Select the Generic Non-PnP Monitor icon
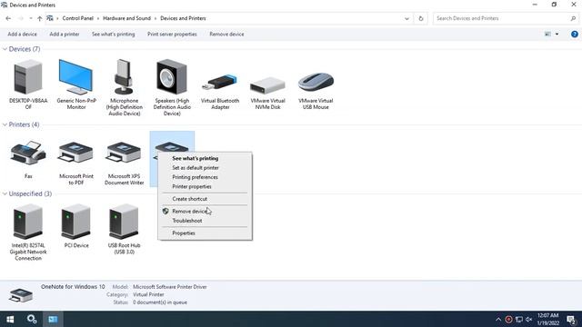The image size is (582, 327). 75,77
